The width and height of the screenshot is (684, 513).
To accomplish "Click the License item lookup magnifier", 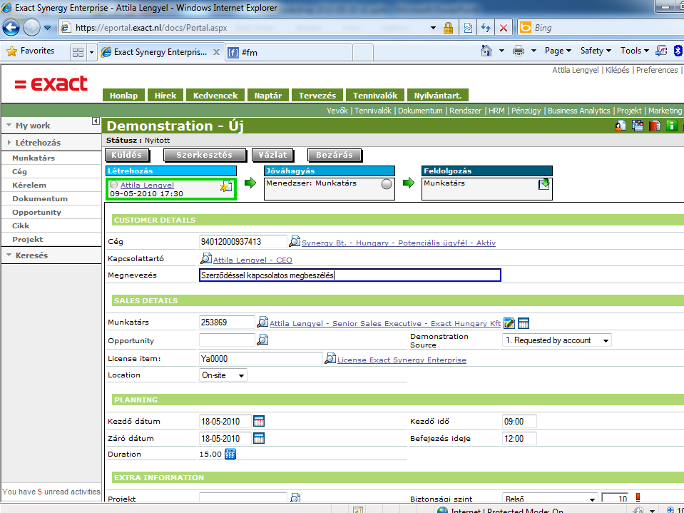I will click(x=330, y=359).
